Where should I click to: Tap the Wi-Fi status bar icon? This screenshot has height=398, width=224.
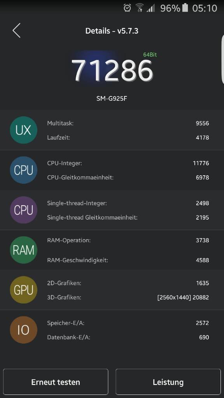(139, 8)
